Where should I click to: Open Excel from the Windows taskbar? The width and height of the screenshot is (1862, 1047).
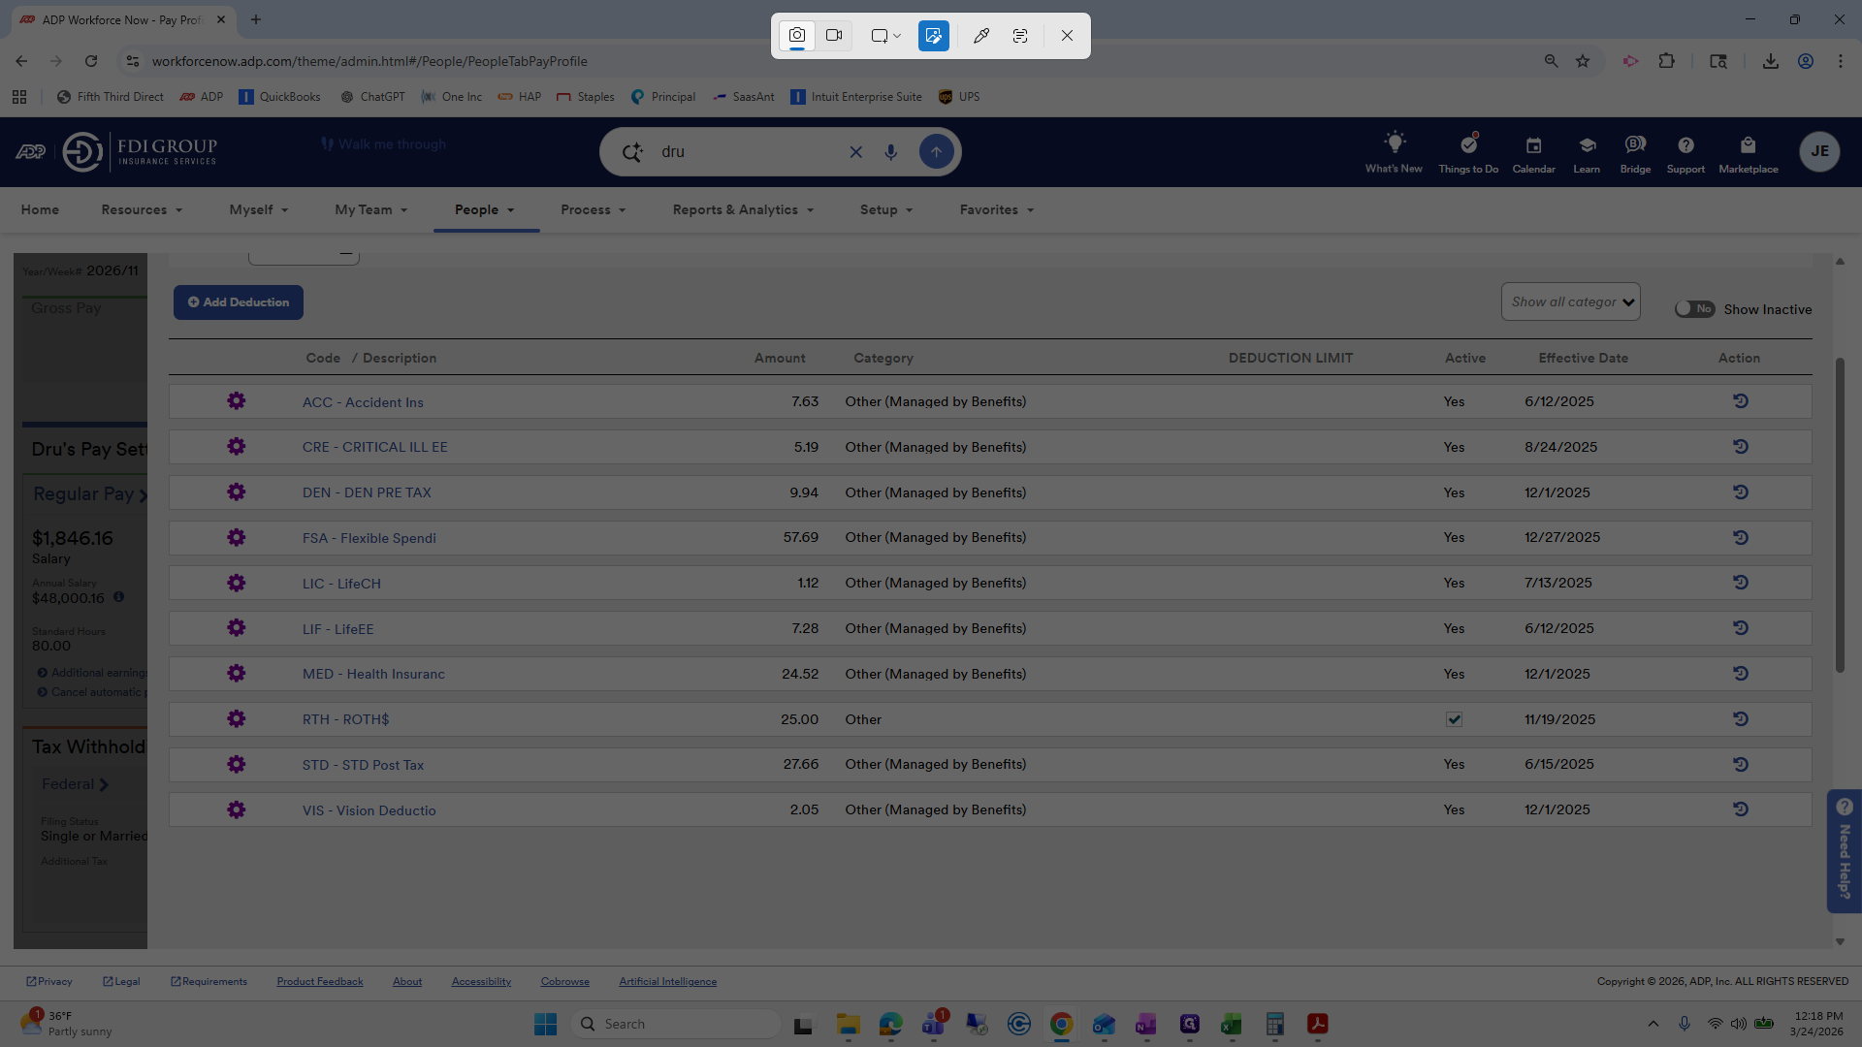coord(1232,1024)
